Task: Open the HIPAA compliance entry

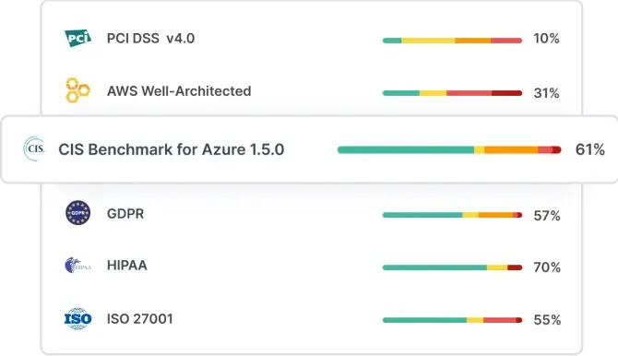Action: pyautogui.click(x=127, y=266)
